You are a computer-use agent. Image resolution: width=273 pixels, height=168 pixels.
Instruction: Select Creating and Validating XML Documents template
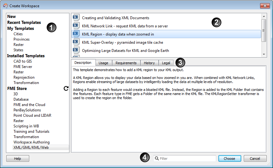point(116,18)
